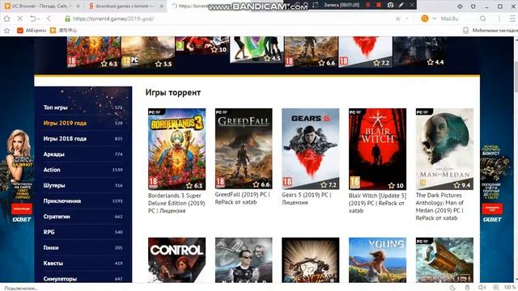Viewport: 518px width, 291px height.
Task: Close the UC Browser Погода tab
Action: (78, 6)
